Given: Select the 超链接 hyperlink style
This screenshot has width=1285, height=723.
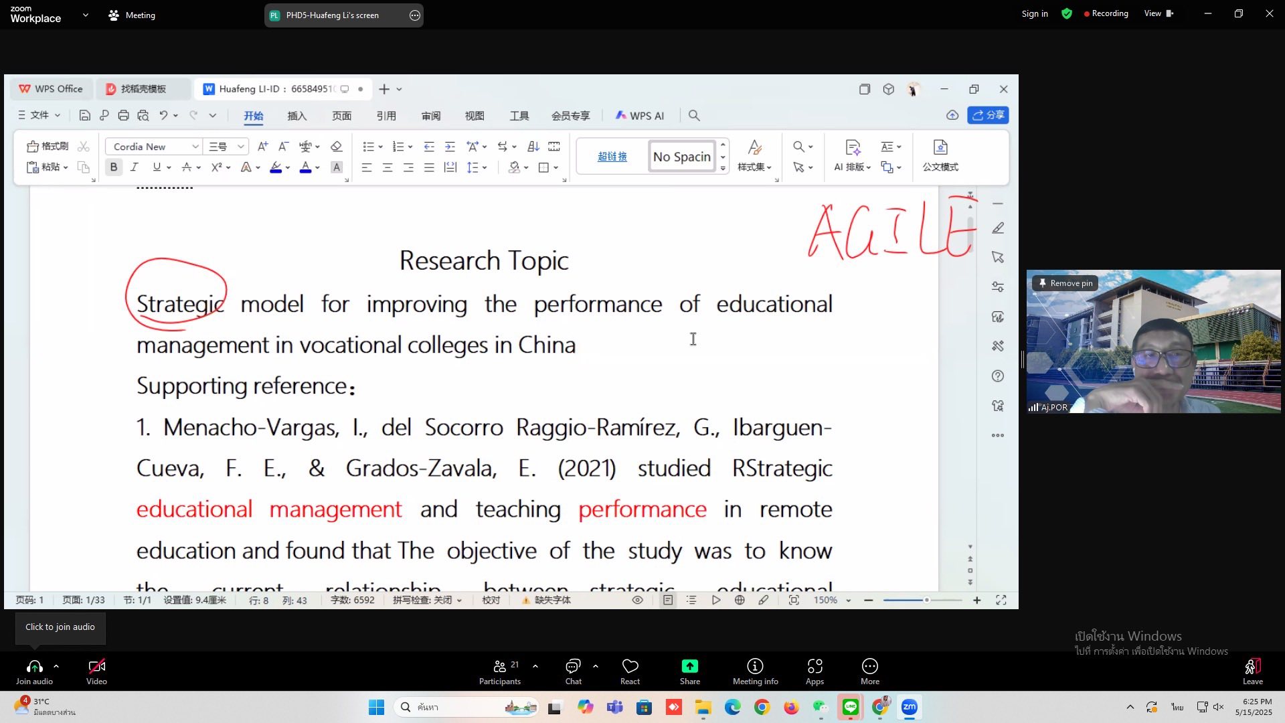Looking at the screenshot, I should tap(612, 157).
